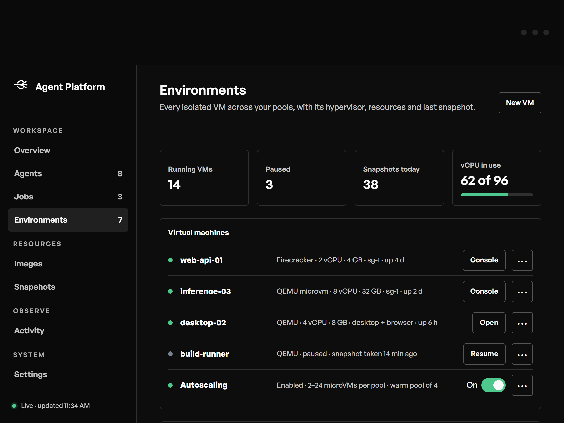Click the Virtual machines heading

198,233
